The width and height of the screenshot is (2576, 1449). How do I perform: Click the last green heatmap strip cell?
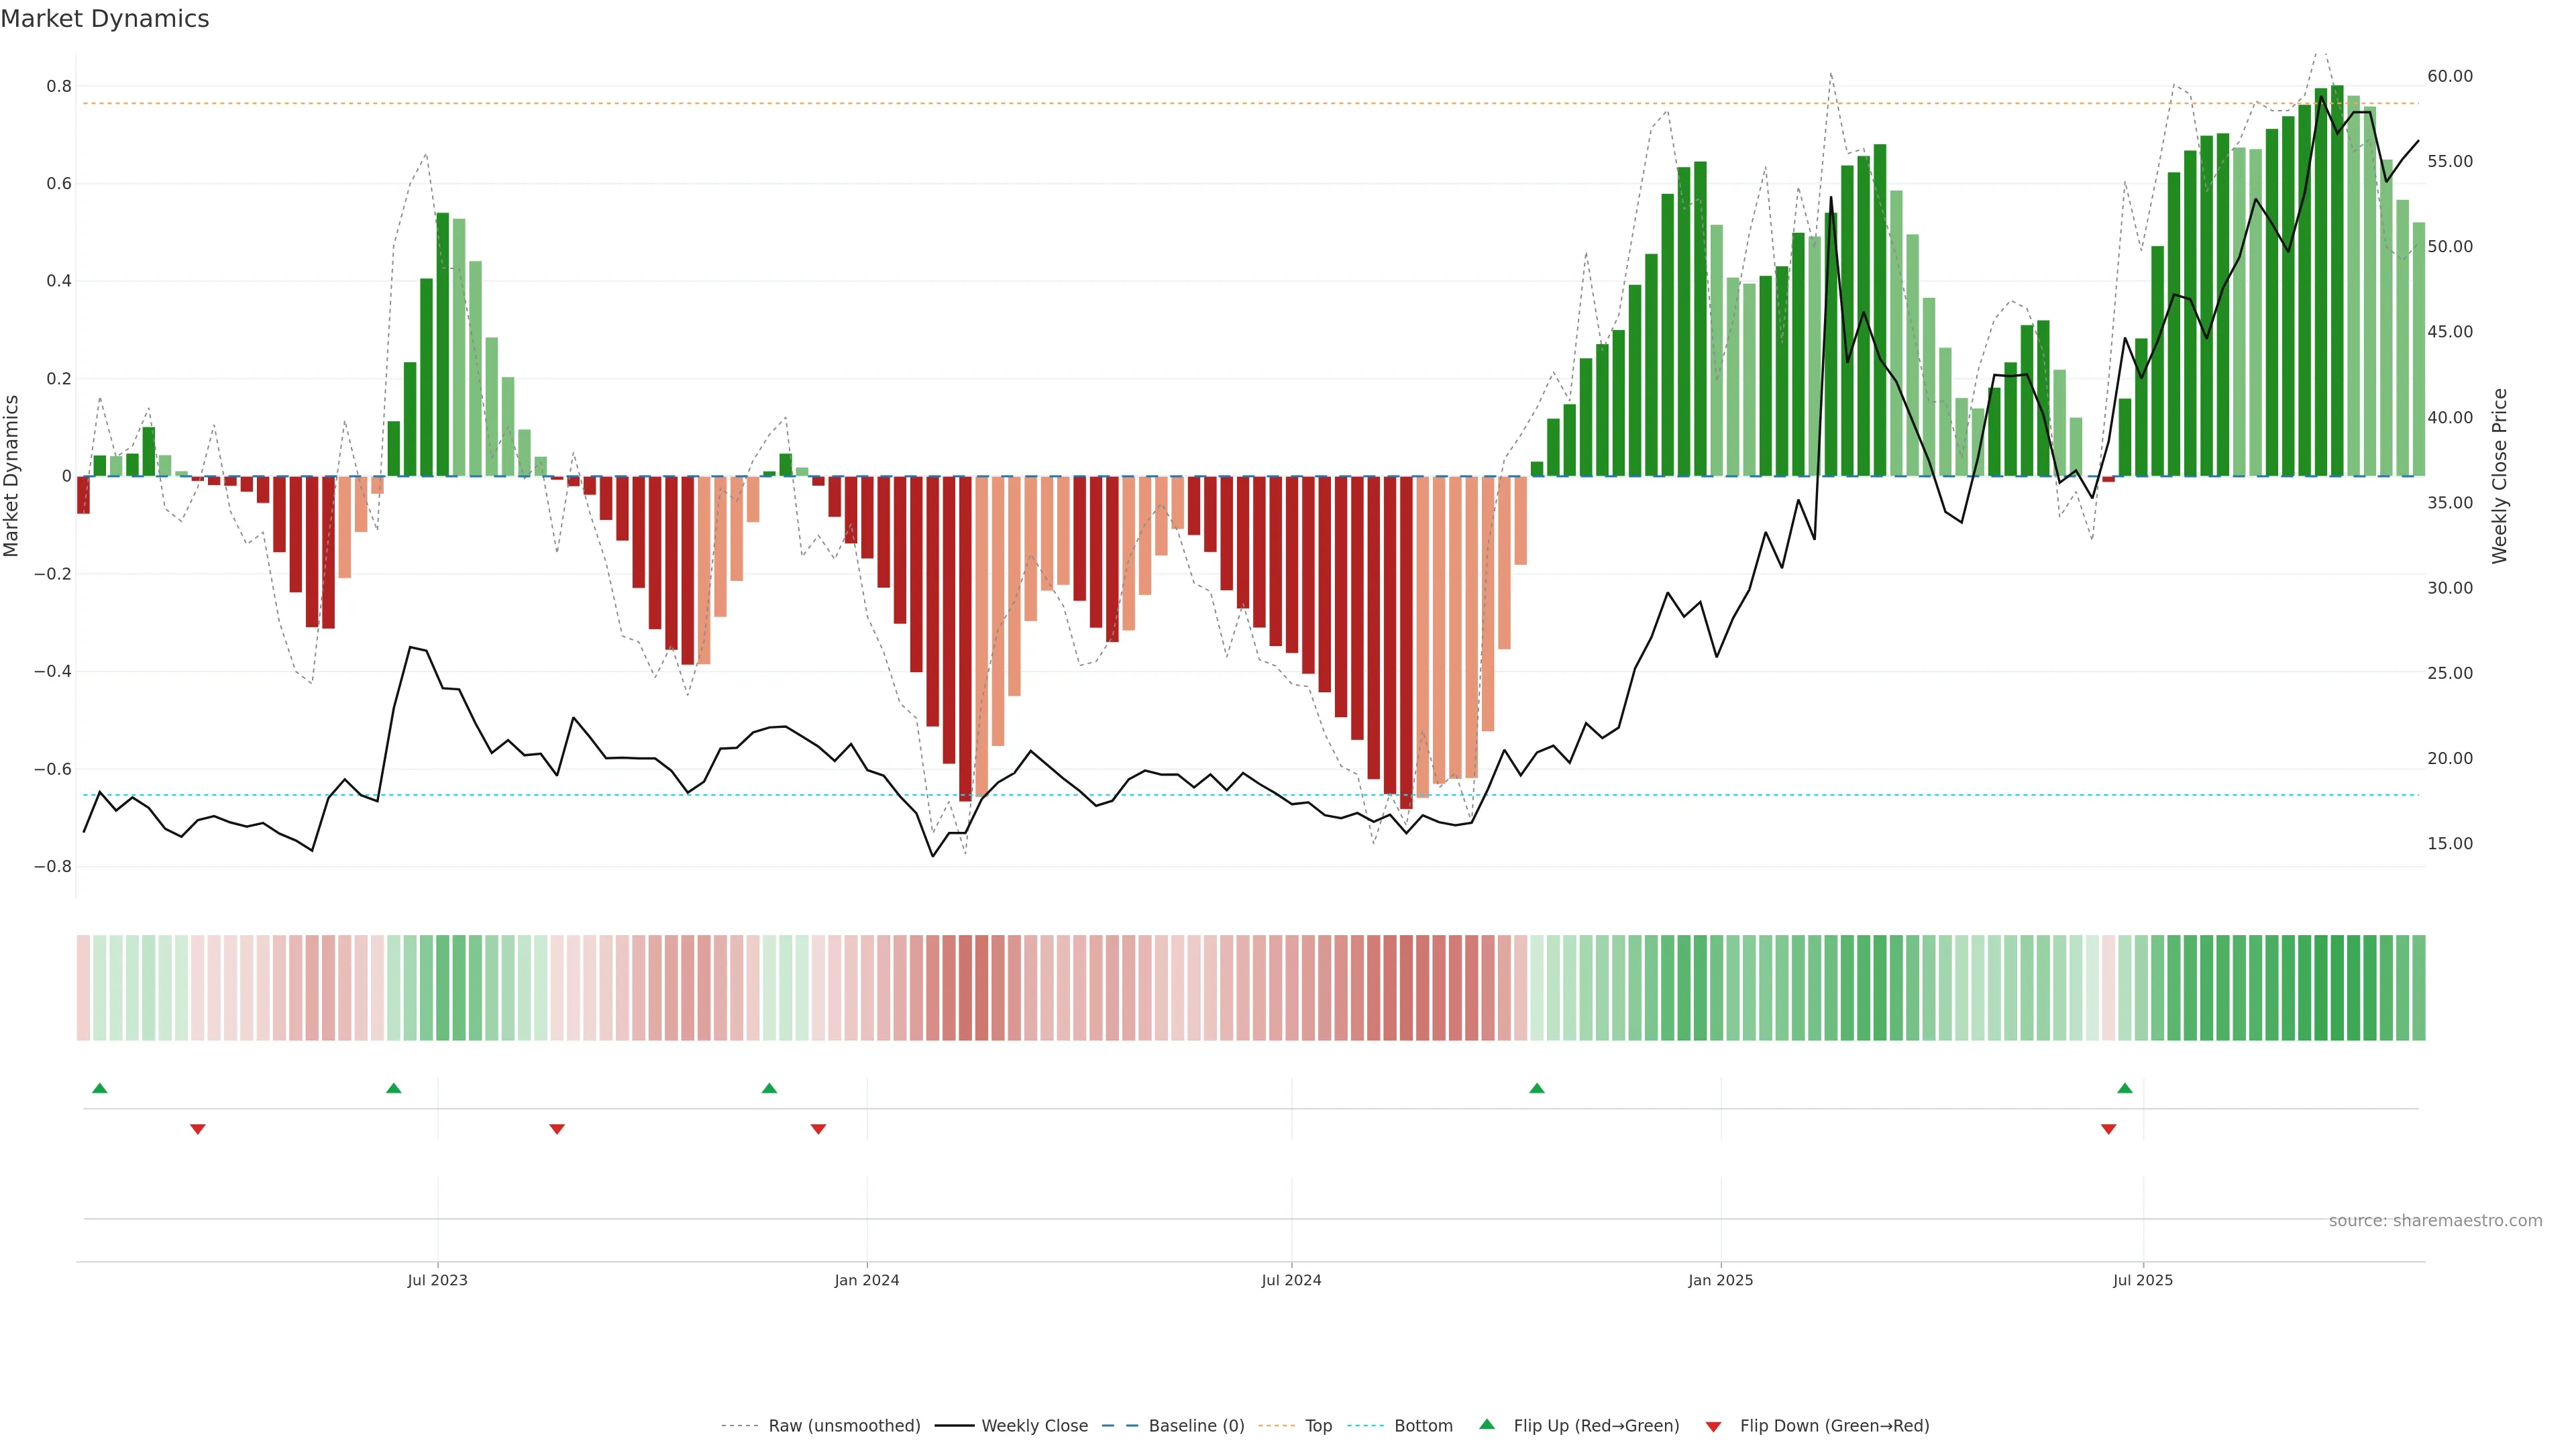2418,988
